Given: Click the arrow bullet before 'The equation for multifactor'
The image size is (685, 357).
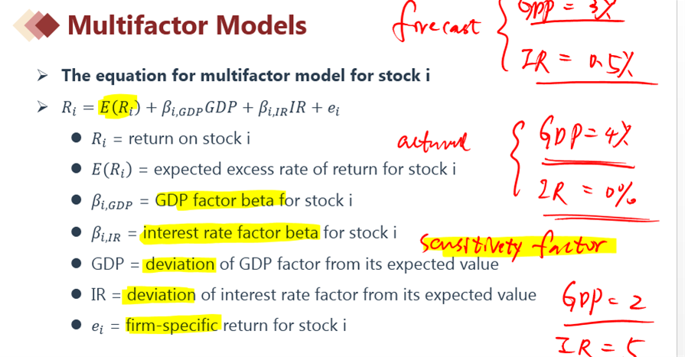Looking at the screenshot, I should [42, 76].
